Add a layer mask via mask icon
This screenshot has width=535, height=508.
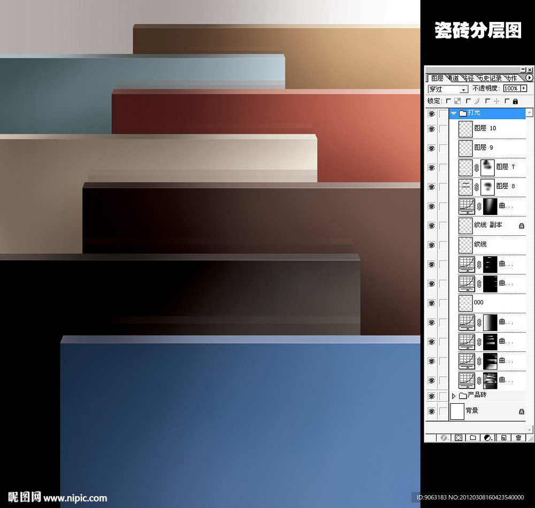[x=458, y=437]
